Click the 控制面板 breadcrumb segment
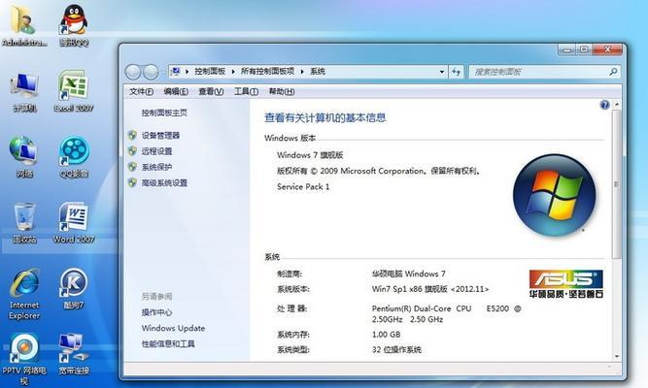Screen dimensions: 648x388 pyautogui.click(x=210, y=72)
